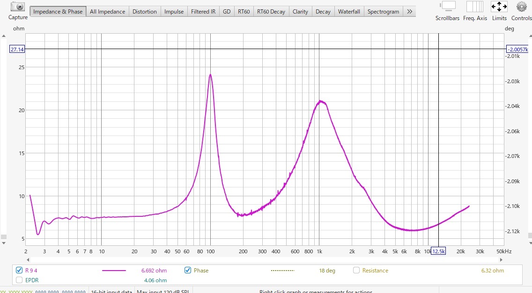Viewport: 532px width, 293px height.
Task: Click left vertical scrollbar down arrow
Action: coord(4,243)
